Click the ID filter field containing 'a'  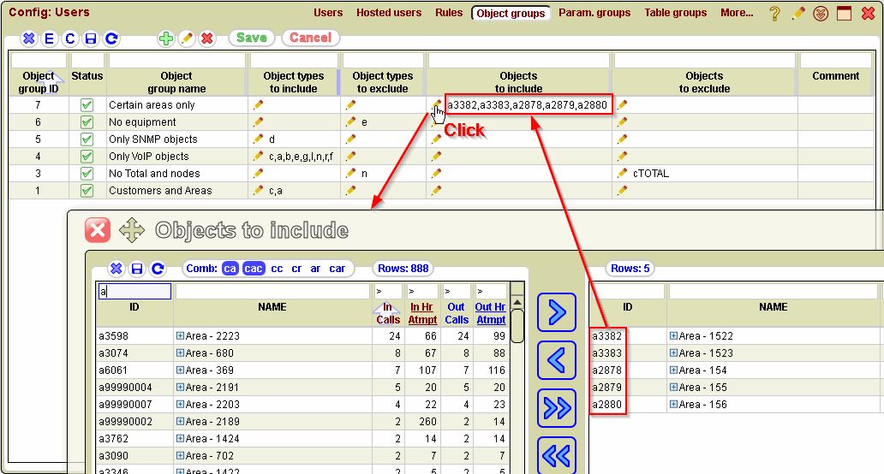pyautogui.click(x=134, y=291)
